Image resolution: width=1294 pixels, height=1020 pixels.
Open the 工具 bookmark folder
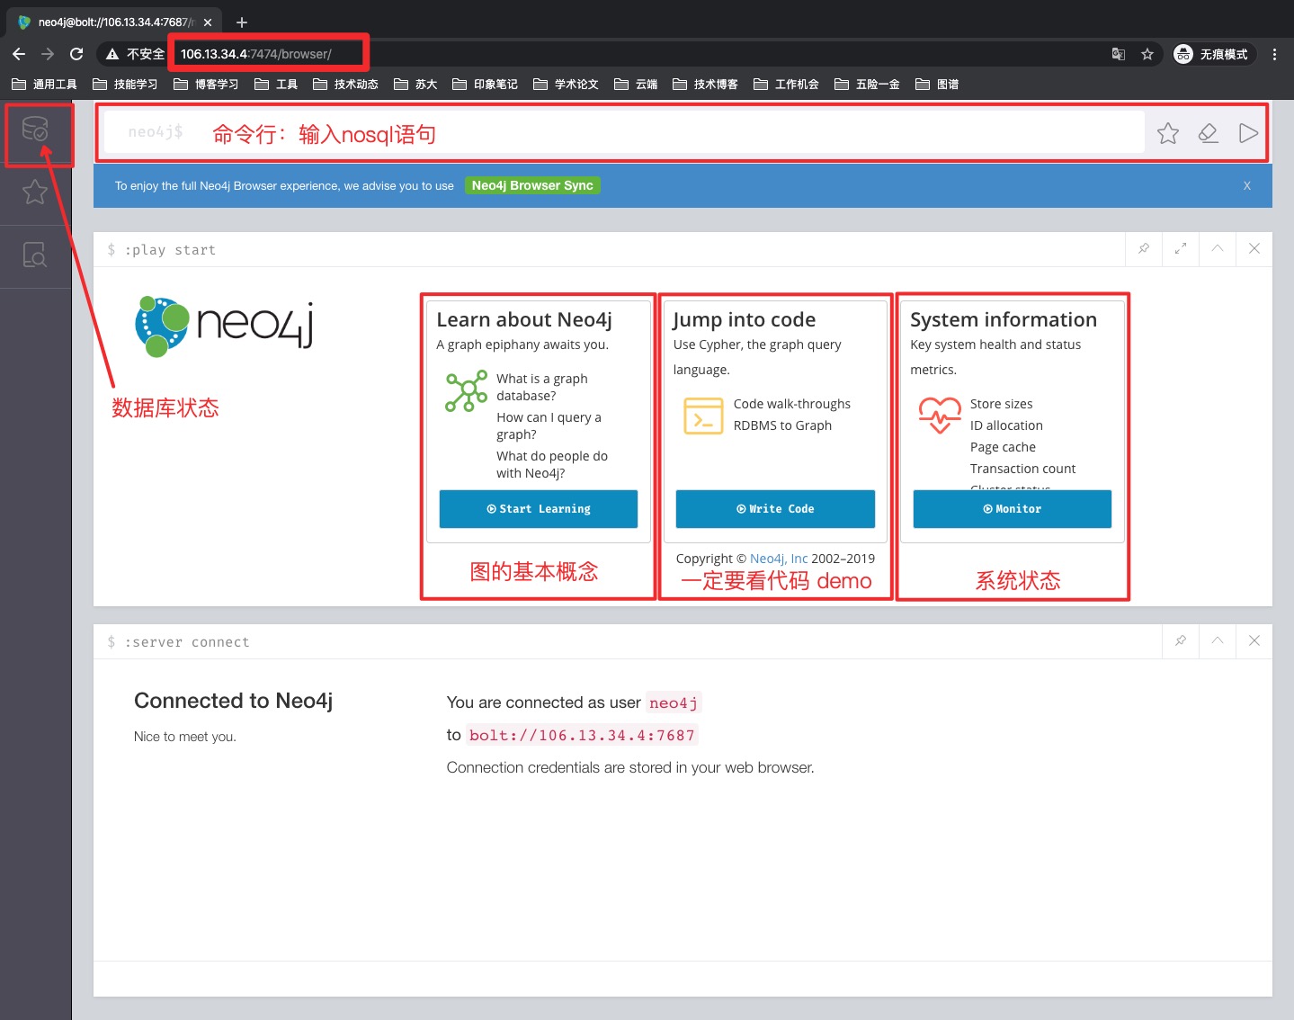click(x=276, y=85)
